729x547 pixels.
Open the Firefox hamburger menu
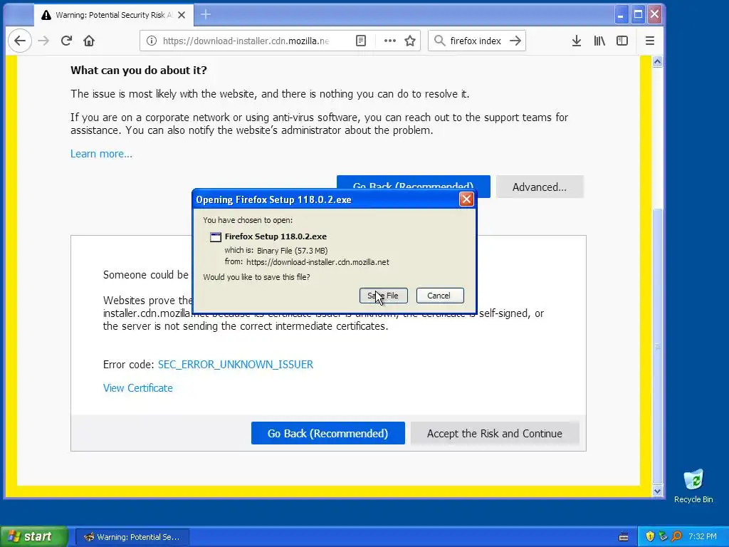[650, 41]
